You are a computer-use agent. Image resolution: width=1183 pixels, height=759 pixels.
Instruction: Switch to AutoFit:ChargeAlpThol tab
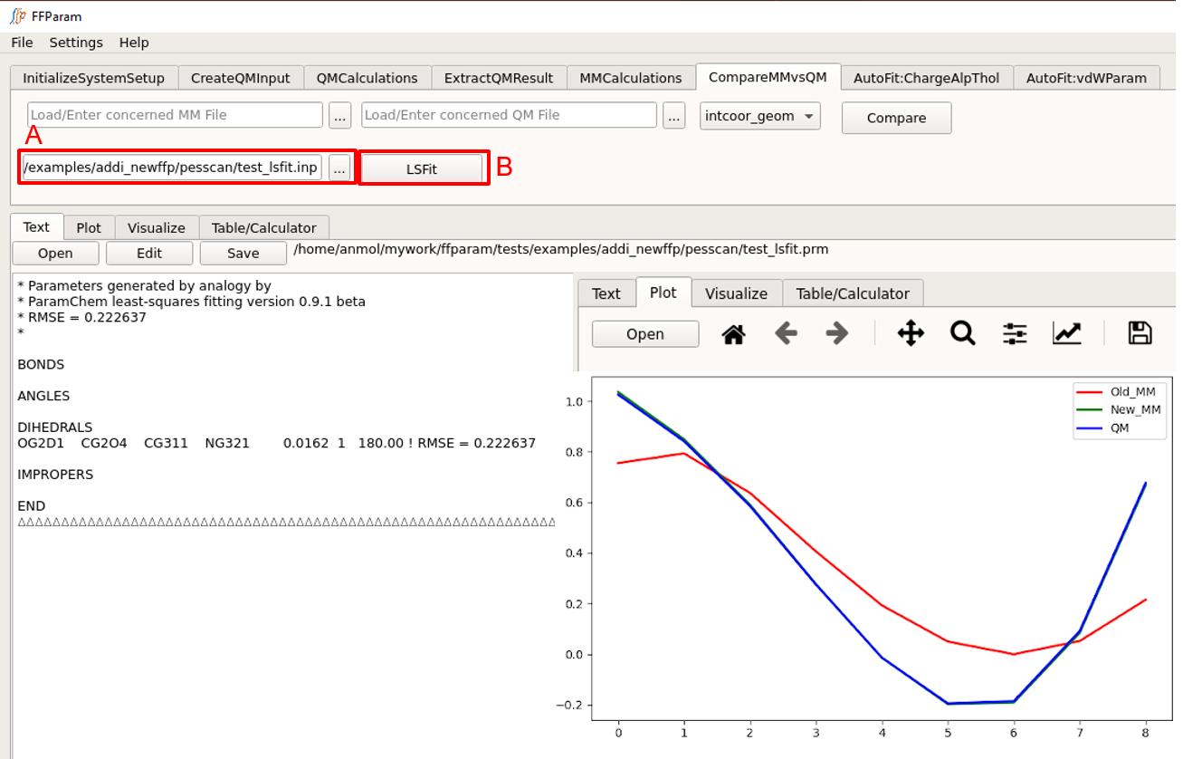[927, 78]
